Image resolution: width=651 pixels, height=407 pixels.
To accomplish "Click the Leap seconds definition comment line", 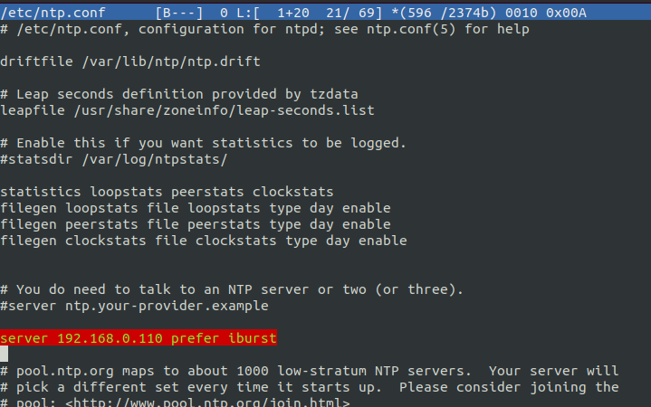I will coord(179,94).
